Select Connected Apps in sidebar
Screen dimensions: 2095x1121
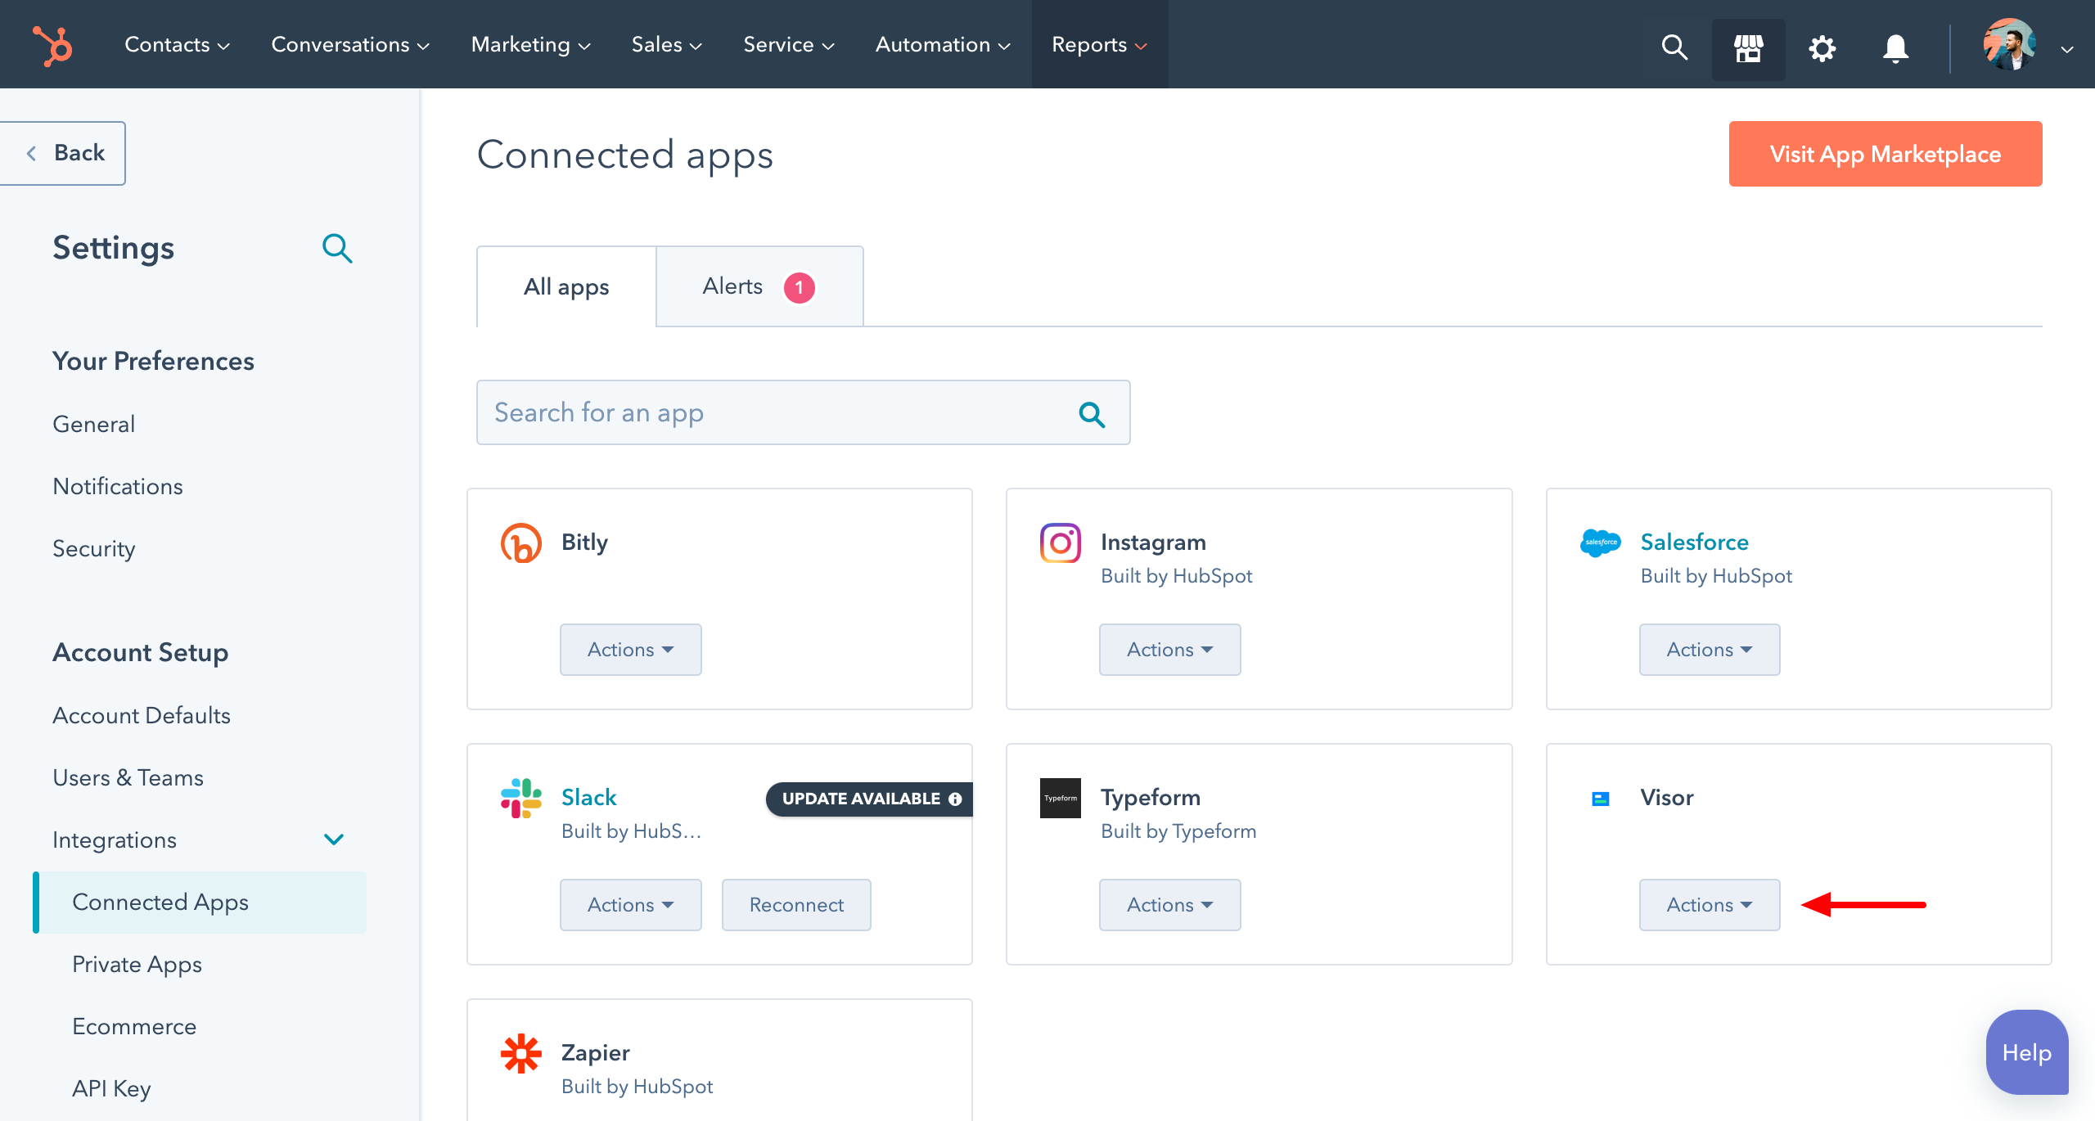click(200, 902)
